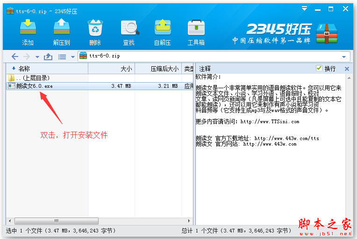Click the 3.47 MB size cell
This screenshot has height=239, width=357.
121,86
